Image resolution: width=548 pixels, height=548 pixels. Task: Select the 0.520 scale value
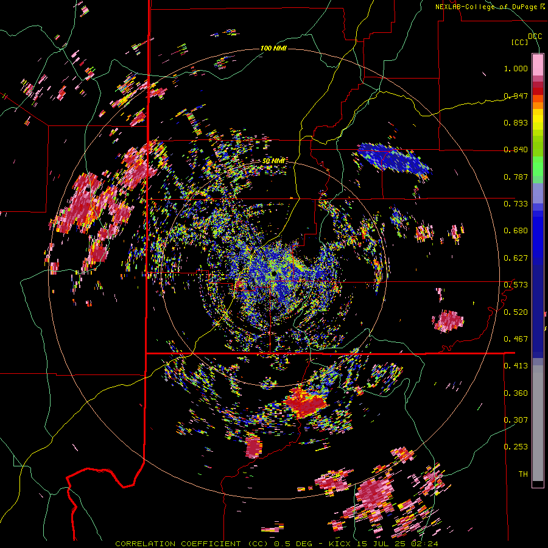point(516,312)
